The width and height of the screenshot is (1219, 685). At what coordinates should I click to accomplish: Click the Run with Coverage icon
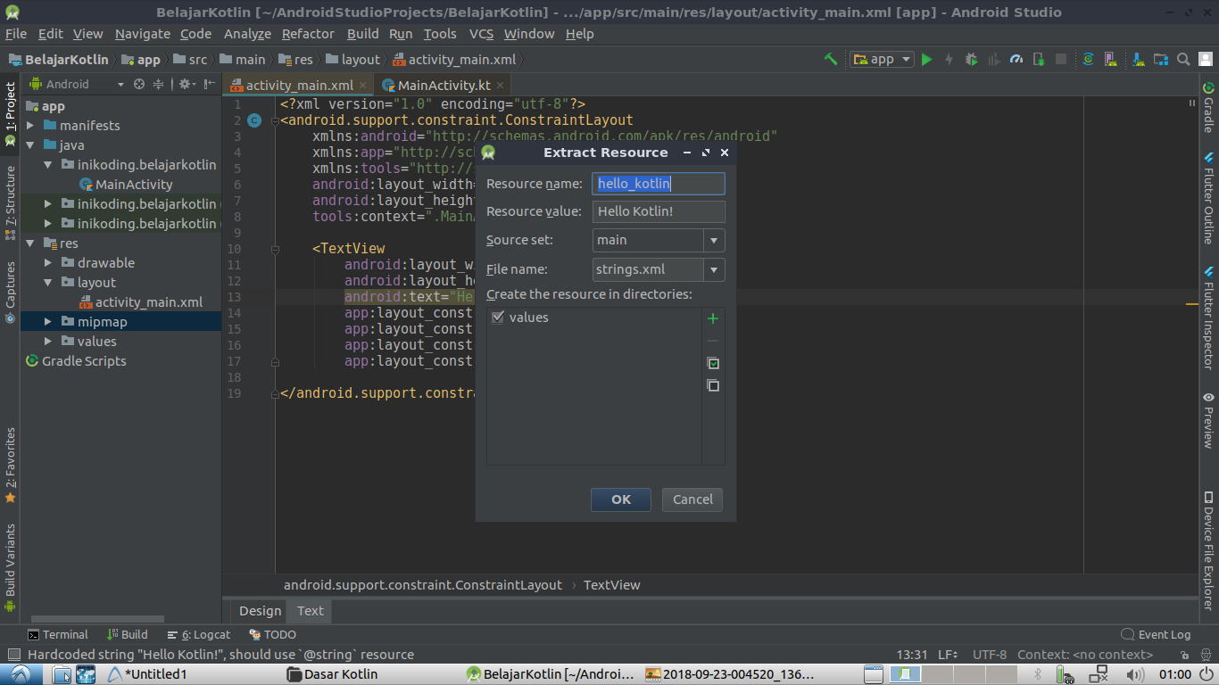tap(993, 59)
